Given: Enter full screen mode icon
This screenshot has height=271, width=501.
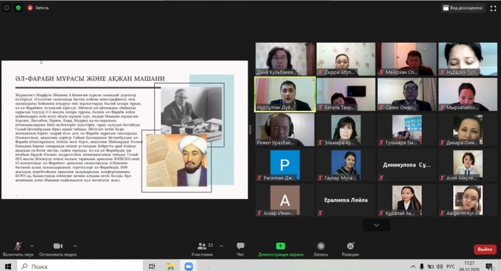Looking at the screenshot, I should pos(493,8).
